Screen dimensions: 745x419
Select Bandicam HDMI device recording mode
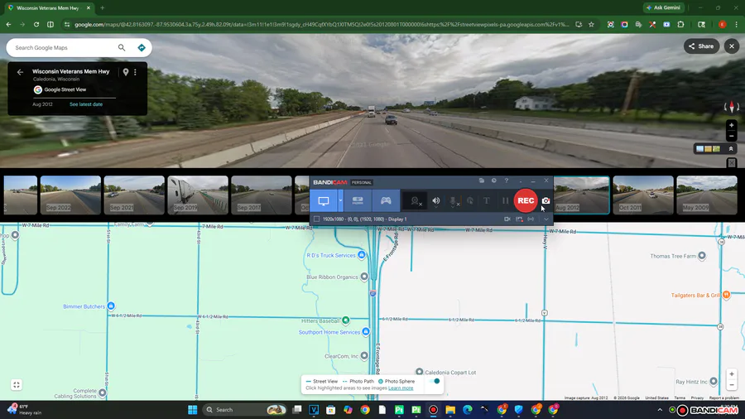click(x=358, y=200)
